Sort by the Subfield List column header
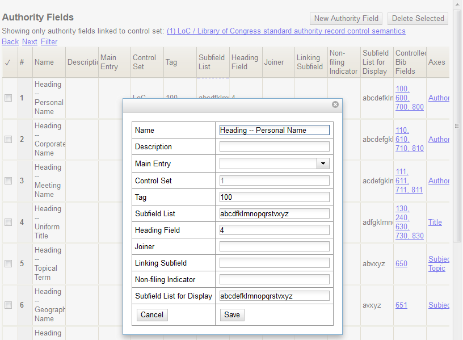This screenshot has height=340, width=463. pos(213,62)
